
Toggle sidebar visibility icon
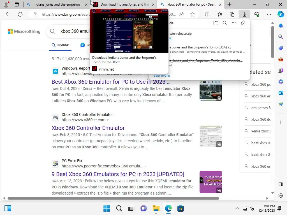pyautogui.click(x=281, y=184)
